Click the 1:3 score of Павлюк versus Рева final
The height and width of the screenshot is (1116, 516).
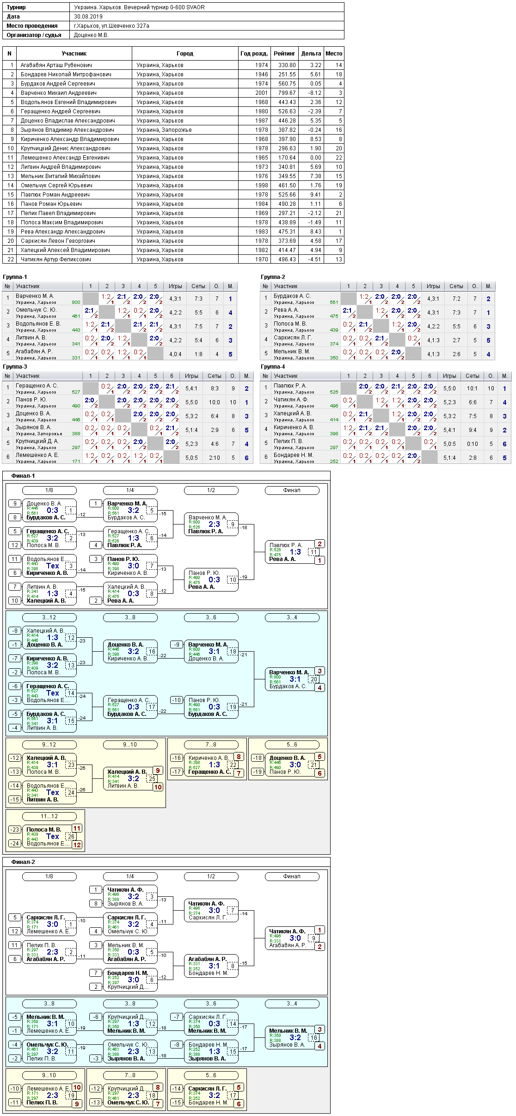[x=295, y=552]
